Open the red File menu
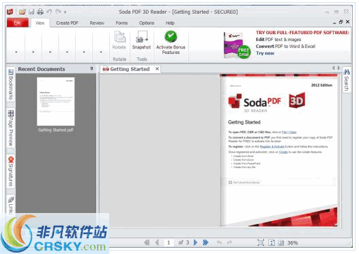Screen dimensions: 359x254 tap(18, 23)
